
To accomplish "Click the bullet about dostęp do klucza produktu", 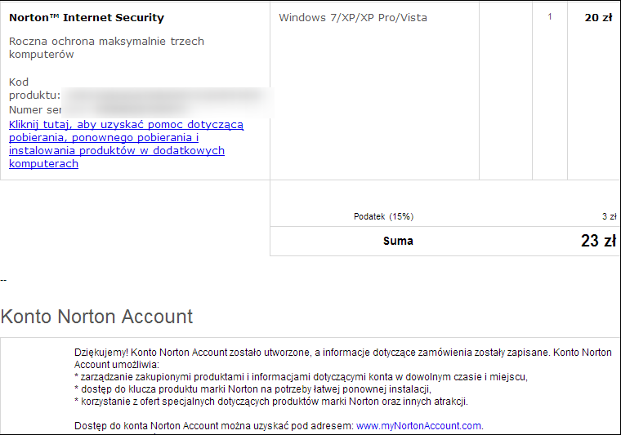I will coord(252,389).
